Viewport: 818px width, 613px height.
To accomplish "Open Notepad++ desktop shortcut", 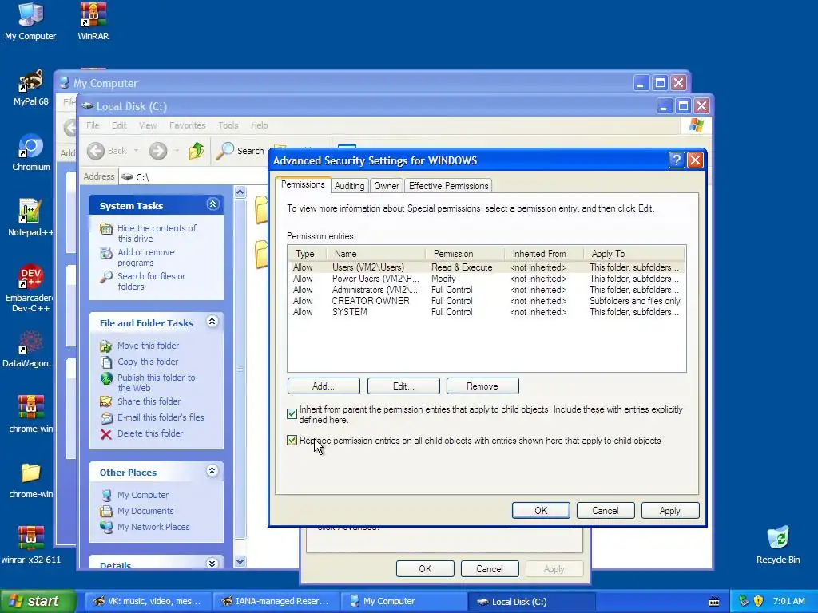I will pyautogui.click(x=30, y=218).
